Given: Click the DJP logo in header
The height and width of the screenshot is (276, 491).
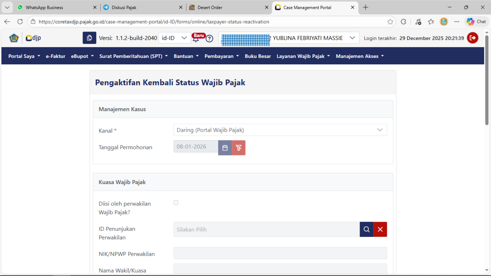Looking at the screenshot, I should tap(33, 38).
